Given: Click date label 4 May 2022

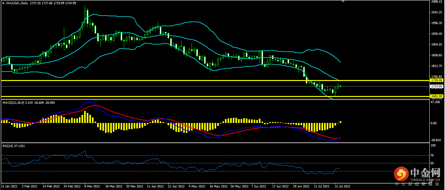Looking at the screenshot, I should (x=197, y=187).
